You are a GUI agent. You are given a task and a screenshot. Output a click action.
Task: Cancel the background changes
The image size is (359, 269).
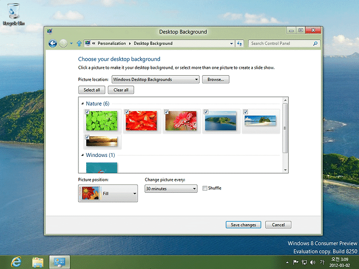tap(278, 225)
